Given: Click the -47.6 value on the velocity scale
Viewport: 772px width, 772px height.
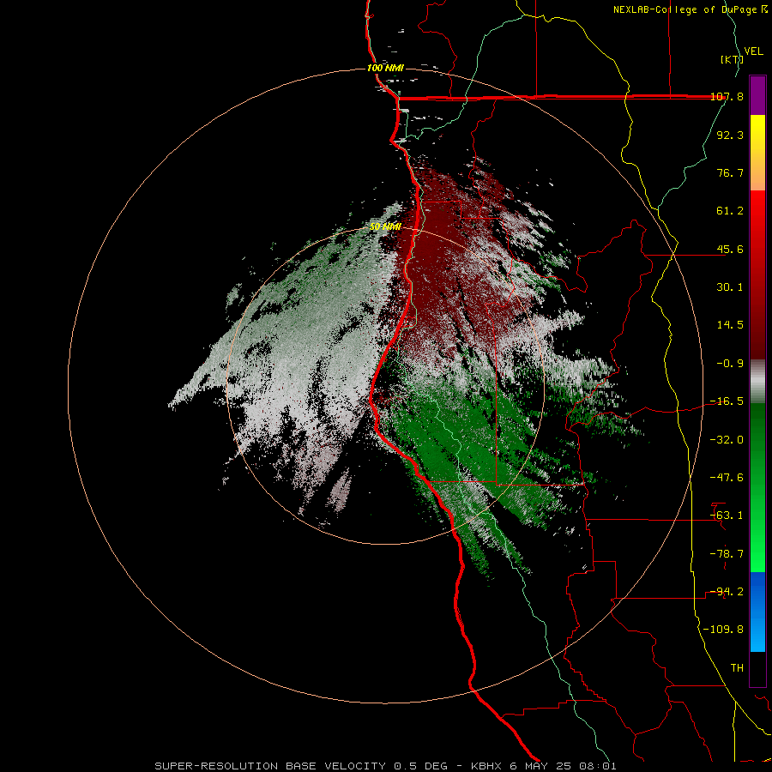Looking at the screenshot, I should [727, 478].
